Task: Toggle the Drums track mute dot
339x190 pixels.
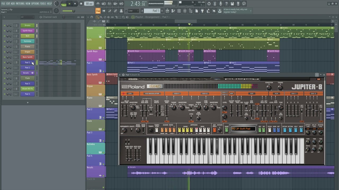Action: click(103, 36)
